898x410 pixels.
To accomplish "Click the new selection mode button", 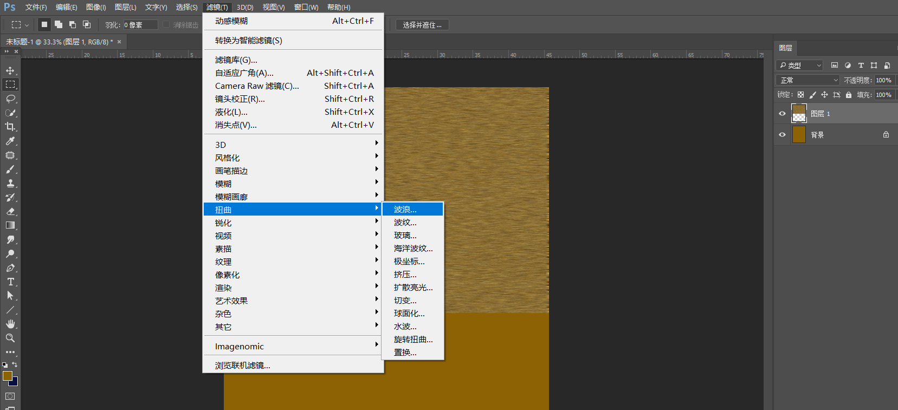I will click(44, 24).
